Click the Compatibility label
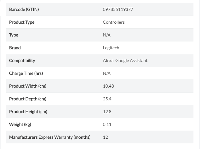Viewport: 200px width, 149px height. click(x=22, y=60)
